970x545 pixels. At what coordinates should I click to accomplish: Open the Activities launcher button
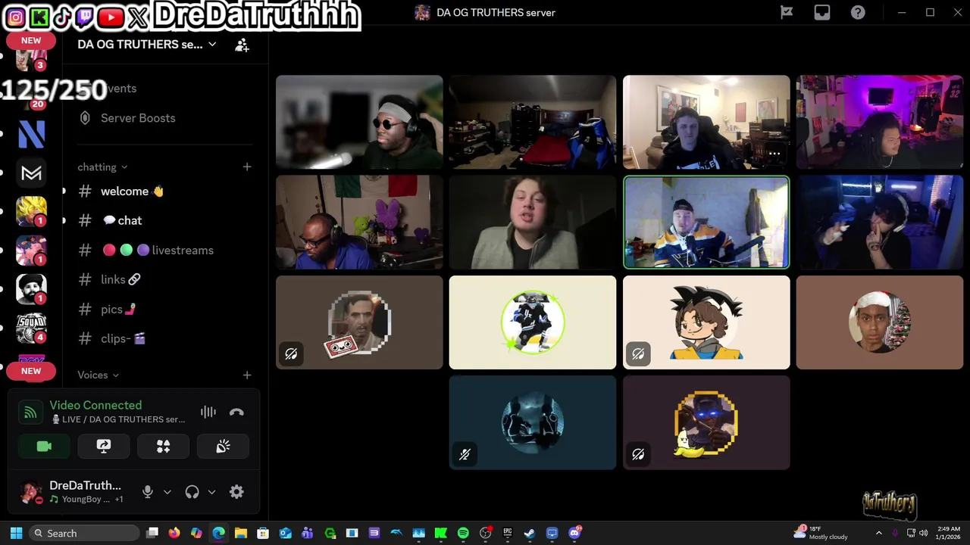tap(163, 447)
